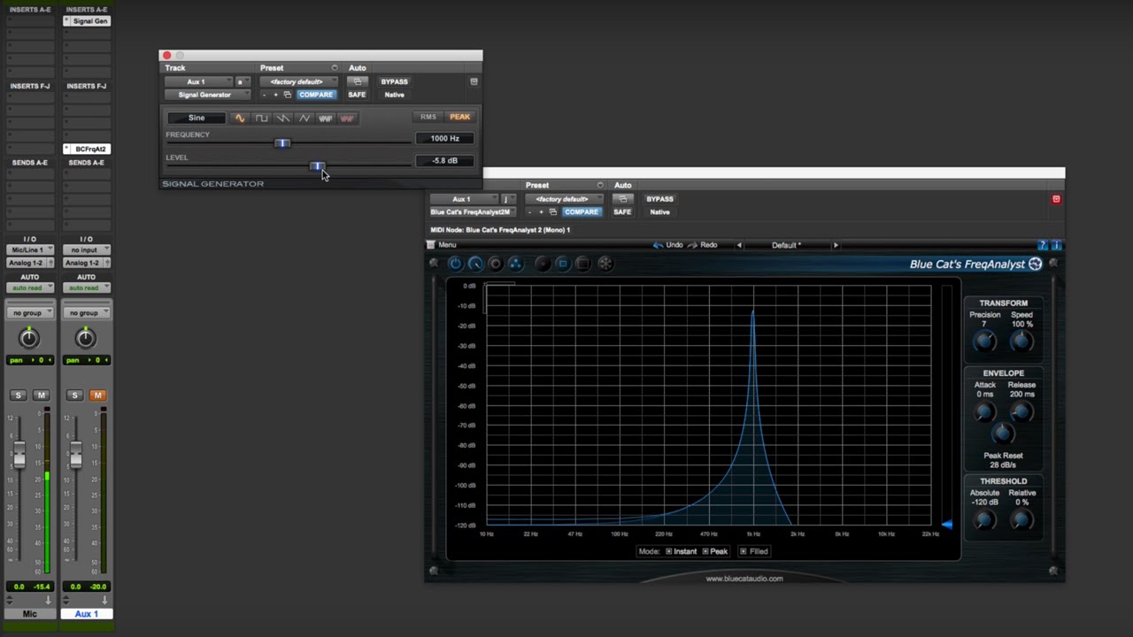The width and height of the screenshot is (1133, 637).
Task: Toggle COMPARE in Signal Generator window
Action: [x=316, y=95]
